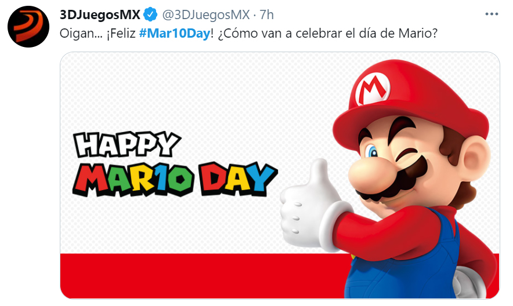
Task: Click the red band at the image bottom
Action: 203,276
